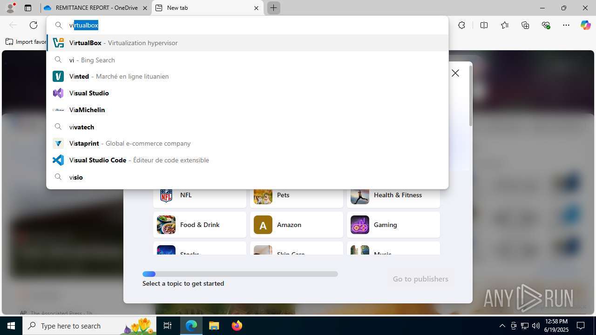596x335 pixels.
Task: Open Settings and more ellipsis menu
Action: pyautogui.click(x=566, y=25)
